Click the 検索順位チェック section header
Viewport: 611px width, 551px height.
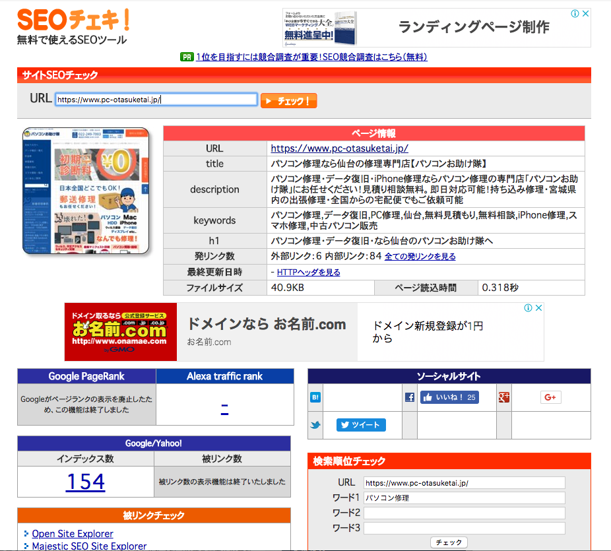tap(449, 461)
